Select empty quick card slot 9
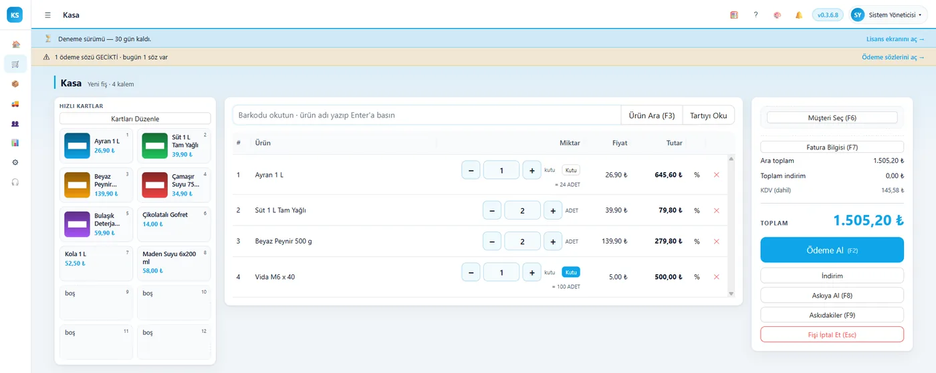The width and height of the screenshot is (936, 373). 96,302
